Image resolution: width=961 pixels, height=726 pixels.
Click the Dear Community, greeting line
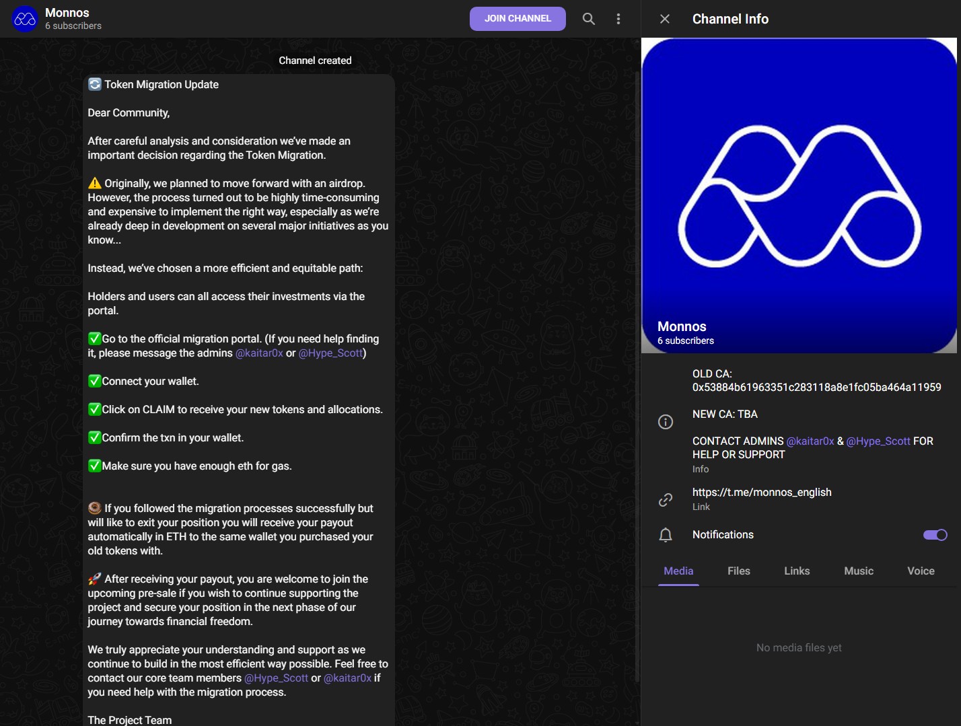click(x=129, y=113)
